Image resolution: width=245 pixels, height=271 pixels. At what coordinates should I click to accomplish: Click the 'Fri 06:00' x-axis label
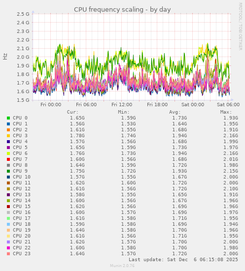point(86,105)
